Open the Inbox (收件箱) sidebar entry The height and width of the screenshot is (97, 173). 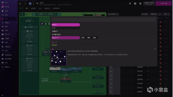[5, 6]
